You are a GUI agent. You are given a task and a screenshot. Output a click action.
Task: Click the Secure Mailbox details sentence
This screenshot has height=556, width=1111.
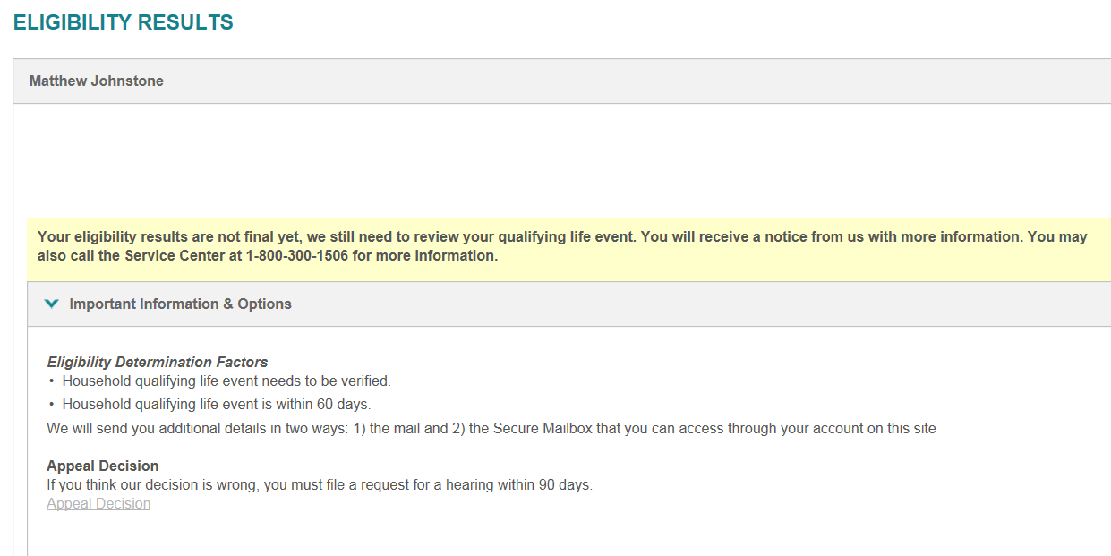491,428
